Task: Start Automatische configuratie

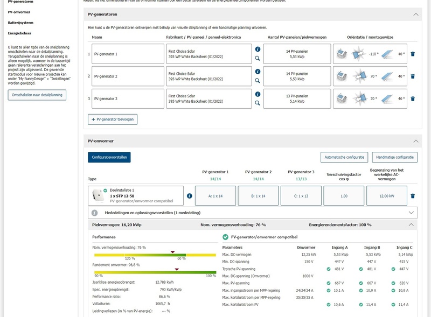Action: coord(344,157)
